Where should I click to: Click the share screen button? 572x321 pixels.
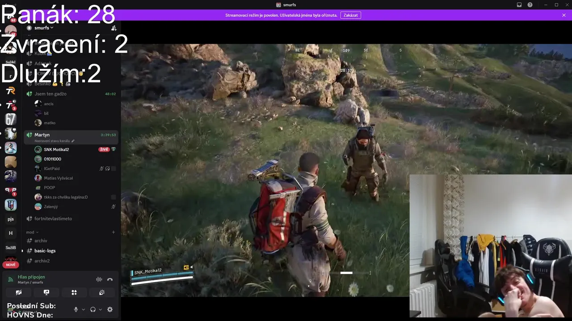click(46, 292)
